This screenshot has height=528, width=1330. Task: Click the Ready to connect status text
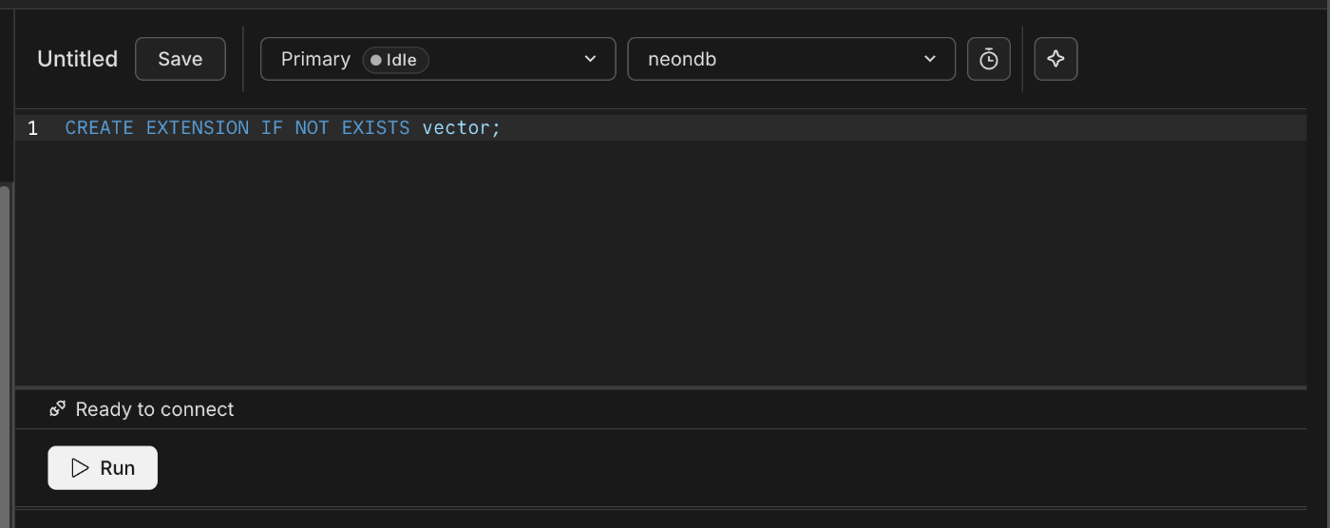point(155,409)
